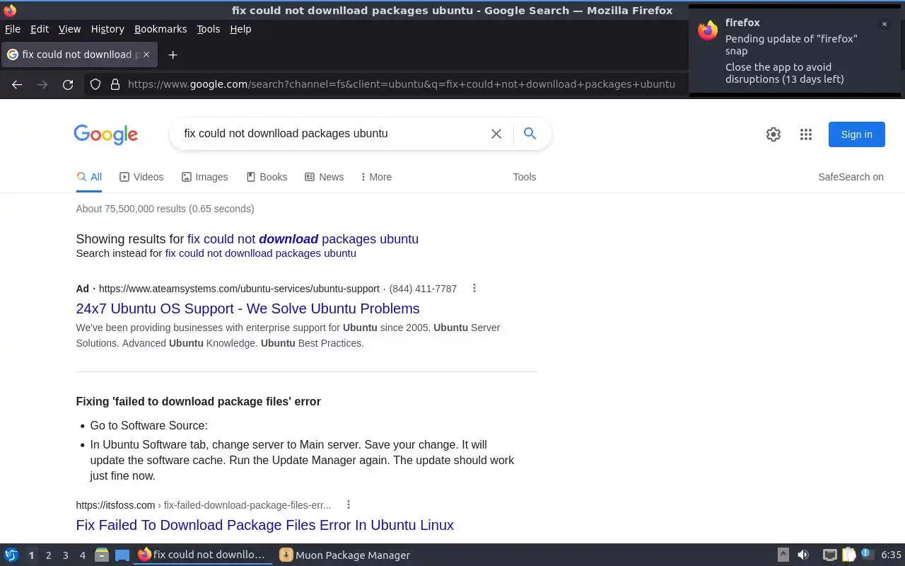Switch to workspace 4
The height and width of the screenshot is (566, 905).
click(x=83, y=555)
